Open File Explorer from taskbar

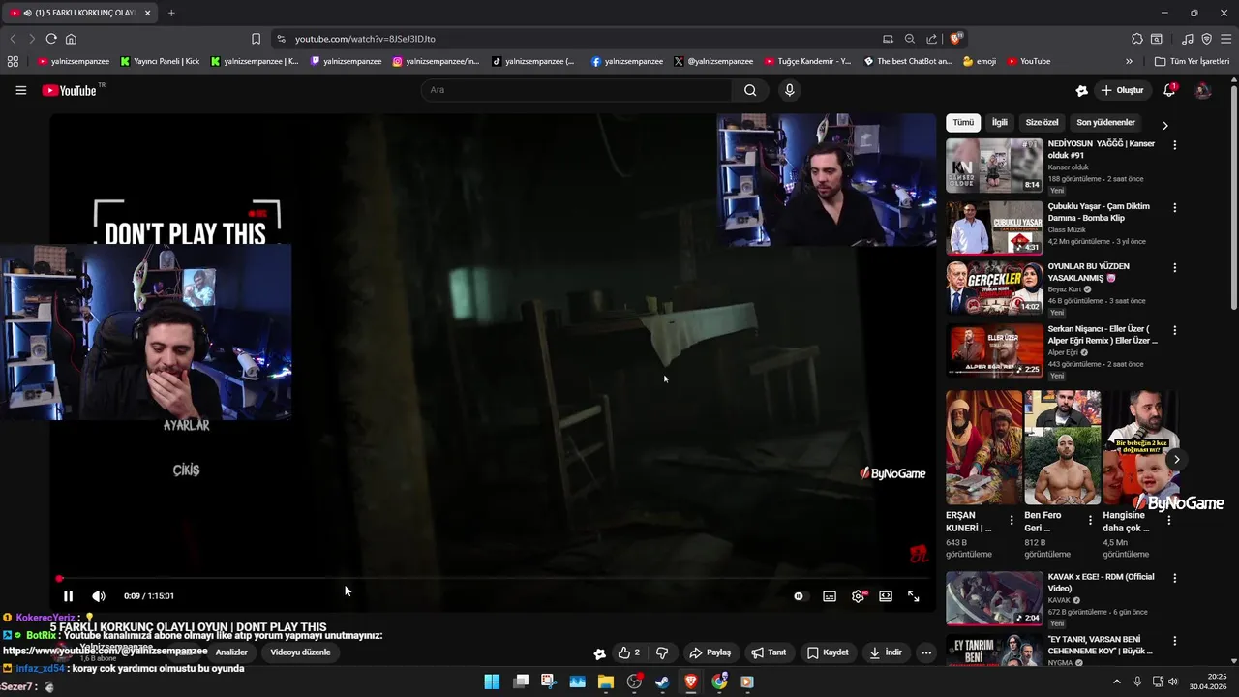click(606, 682)
